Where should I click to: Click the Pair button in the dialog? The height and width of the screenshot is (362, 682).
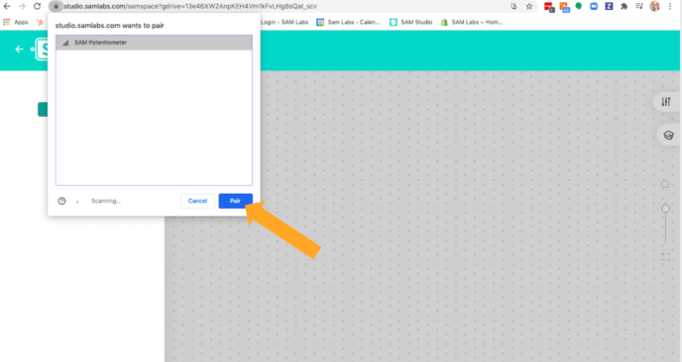tap(235, 201)
